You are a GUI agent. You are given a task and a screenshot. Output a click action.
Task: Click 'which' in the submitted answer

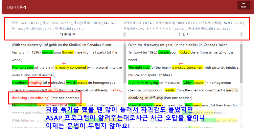(72, 83)
